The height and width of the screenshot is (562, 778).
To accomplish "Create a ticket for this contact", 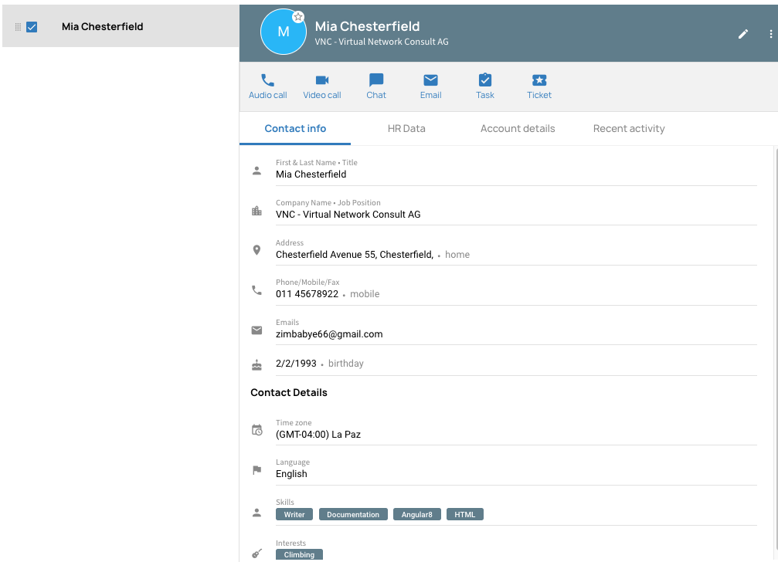I will click(539, 86).
